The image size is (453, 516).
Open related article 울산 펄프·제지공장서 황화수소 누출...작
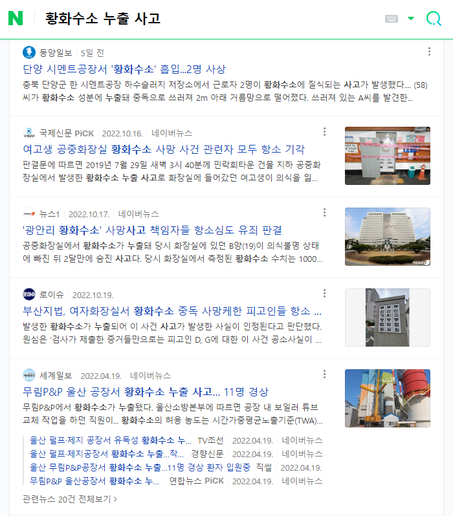(x=107, y=454)
